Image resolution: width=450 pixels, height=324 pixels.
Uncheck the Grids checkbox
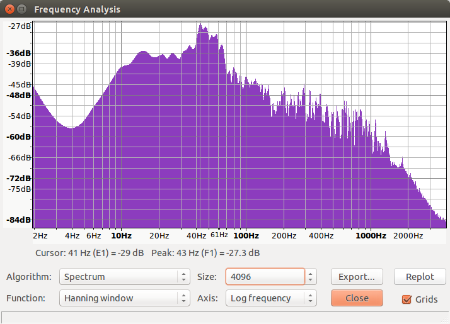click(407, 299)
